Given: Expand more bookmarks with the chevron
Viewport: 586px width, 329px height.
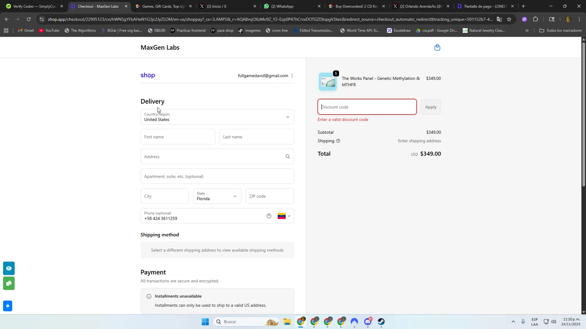Looking at the screenshot, I should click(527, 30).
